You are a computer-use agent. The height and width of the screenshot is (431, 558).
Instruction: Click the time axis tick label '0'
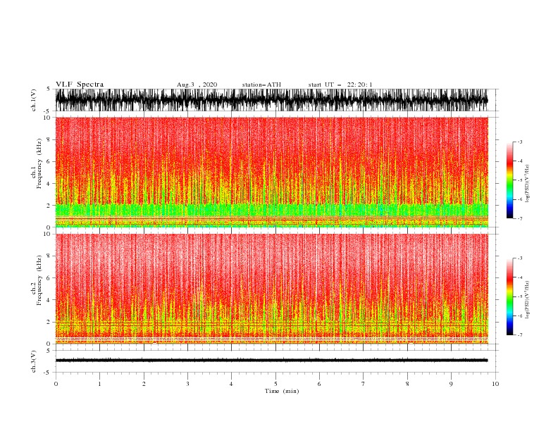tap(56, 384)
